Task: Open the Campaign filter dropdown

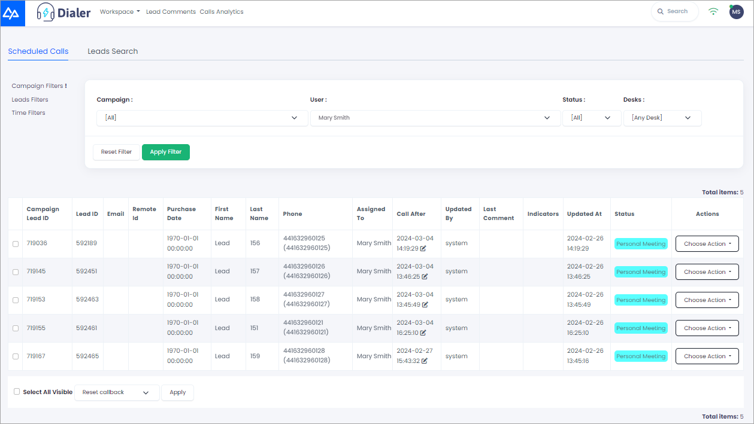Action: coord(202,118)
